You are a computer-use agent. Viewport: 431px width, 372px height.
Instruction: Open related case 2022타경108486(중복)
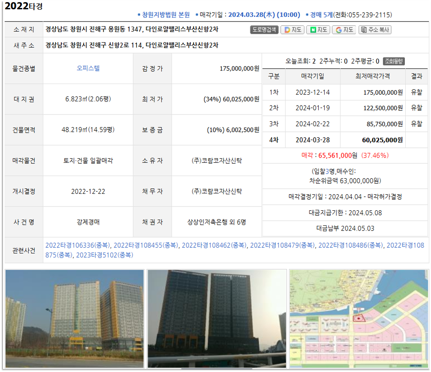pyautogui.click(x=351, y=245)
